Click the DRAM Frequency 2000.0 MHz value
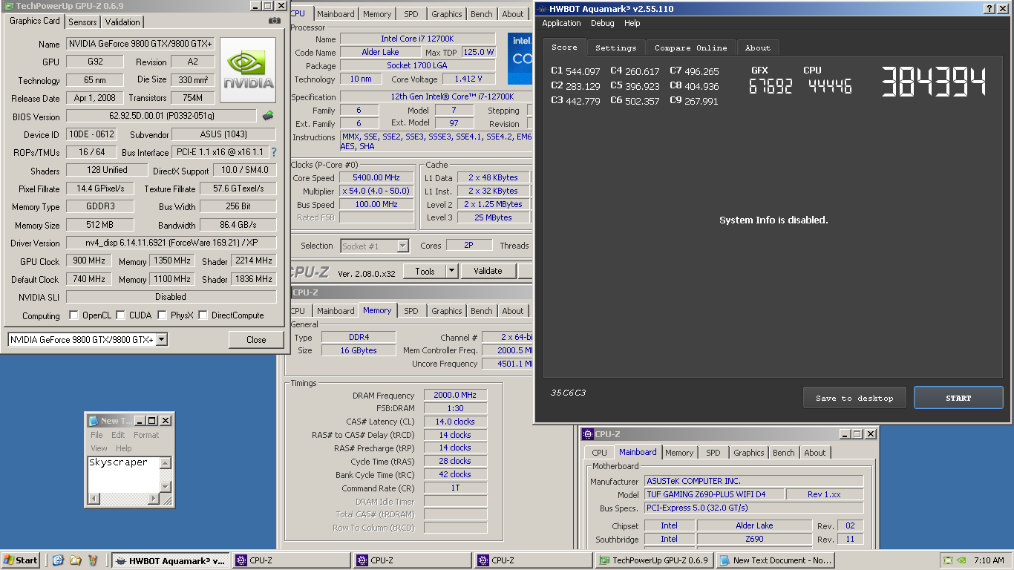 click(x=456, y=395)
